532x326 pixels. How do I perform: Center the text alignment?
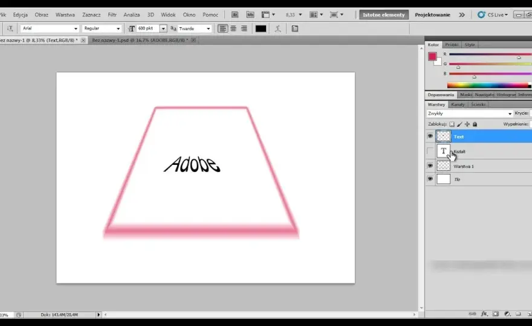(x=233, y=28)
